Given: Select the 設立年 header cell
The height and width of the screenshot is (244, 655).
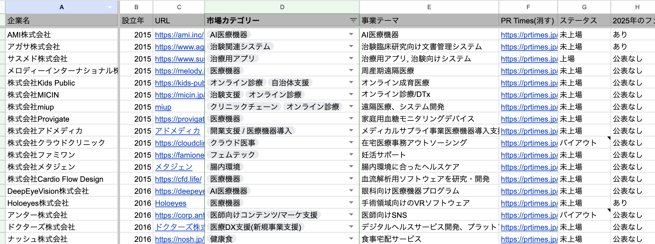Looking at the screenshot, I should coord(136,21).
